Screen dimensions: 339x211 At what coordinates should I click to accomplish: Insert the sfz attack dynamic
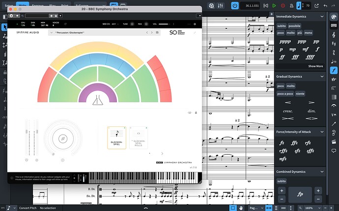tap(297, 151)
